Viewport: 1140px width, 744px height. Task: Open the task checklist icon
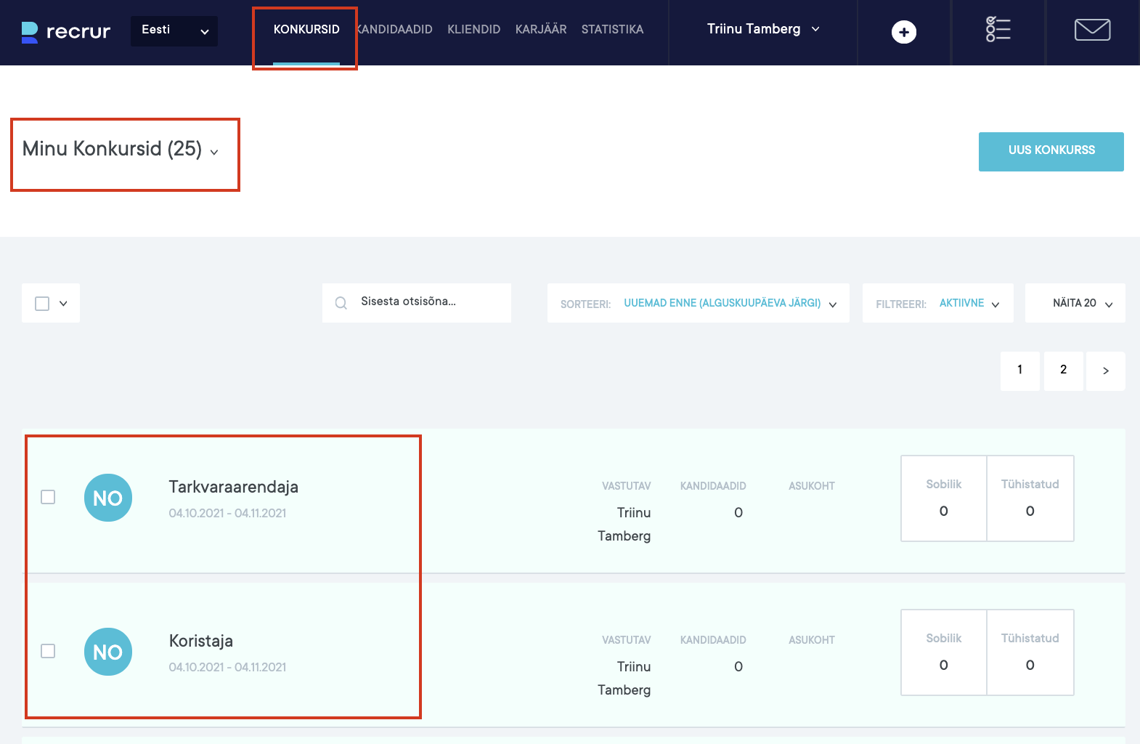[x=998, y=30]
